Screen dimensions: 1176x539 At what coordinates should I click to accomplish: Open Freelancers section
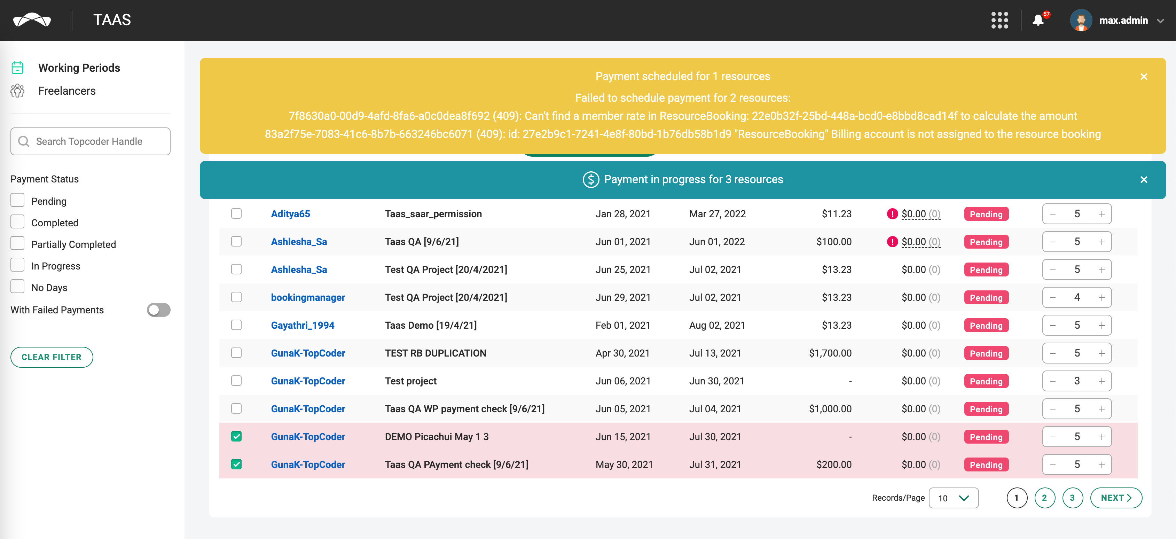(x=66, y=91)
